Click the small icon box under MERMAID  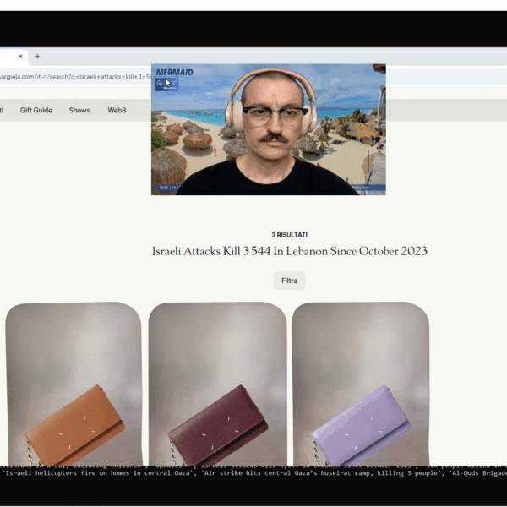(x=166, y=83)
